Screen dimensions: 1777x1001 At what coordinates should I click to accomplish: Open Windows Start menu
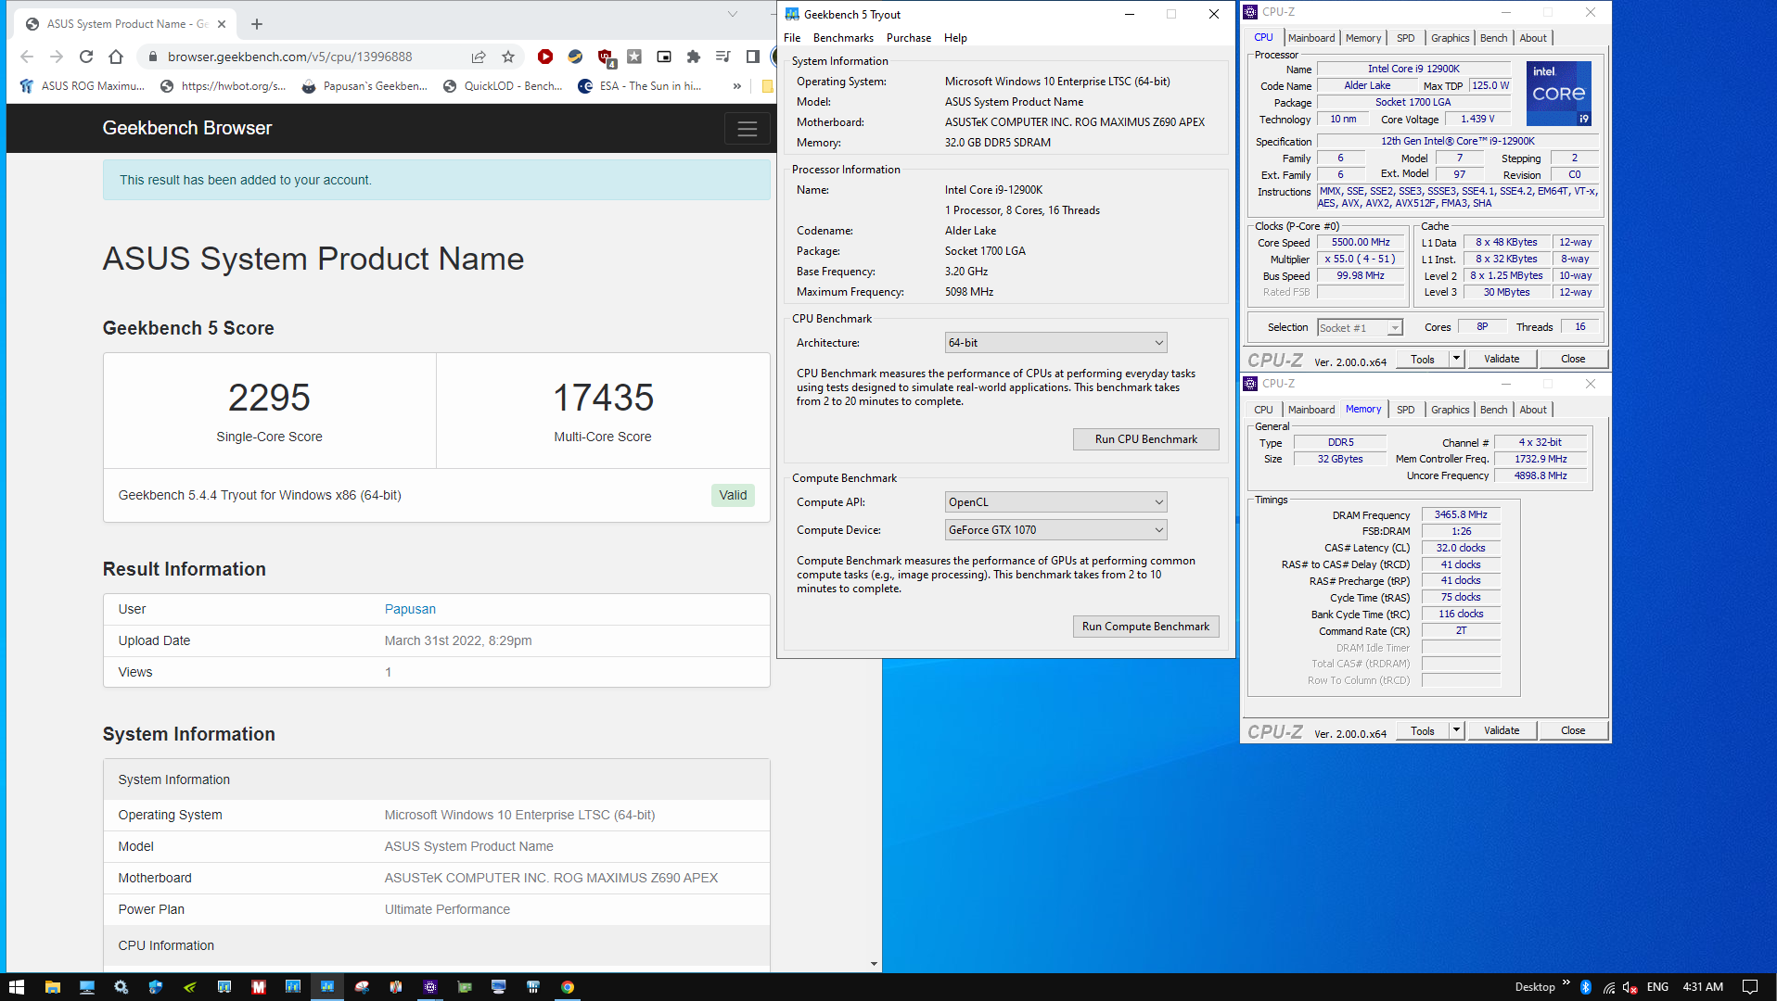click(x=17, y=987)
